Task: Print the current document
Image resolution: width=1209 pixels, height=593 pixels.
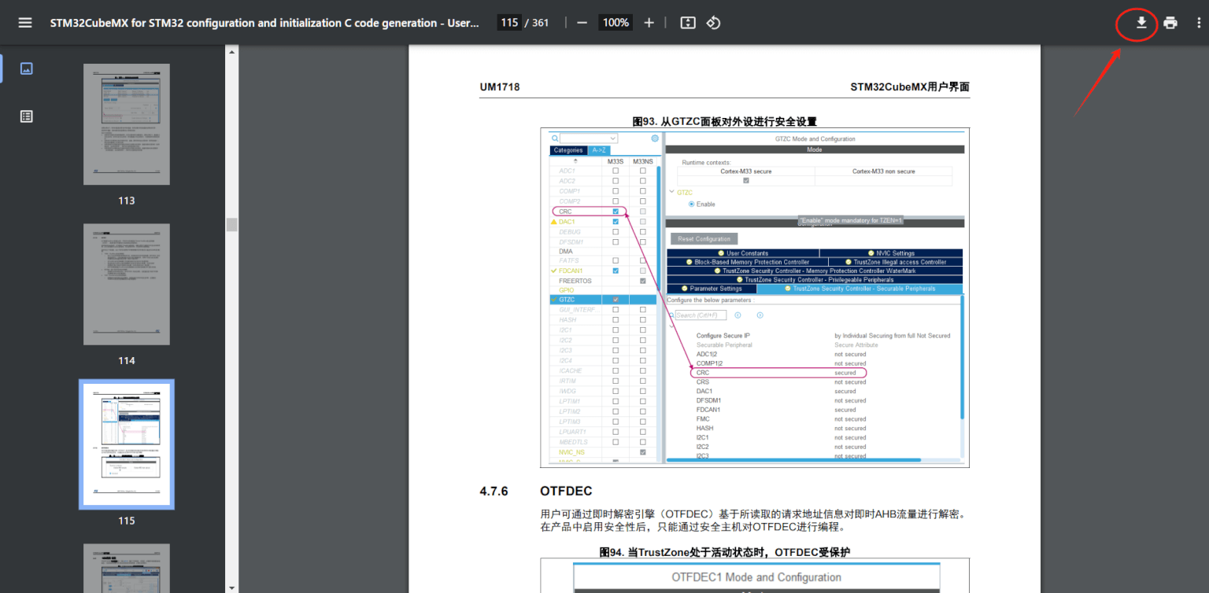Action: pyautogui.click(x=1170, y=23)
